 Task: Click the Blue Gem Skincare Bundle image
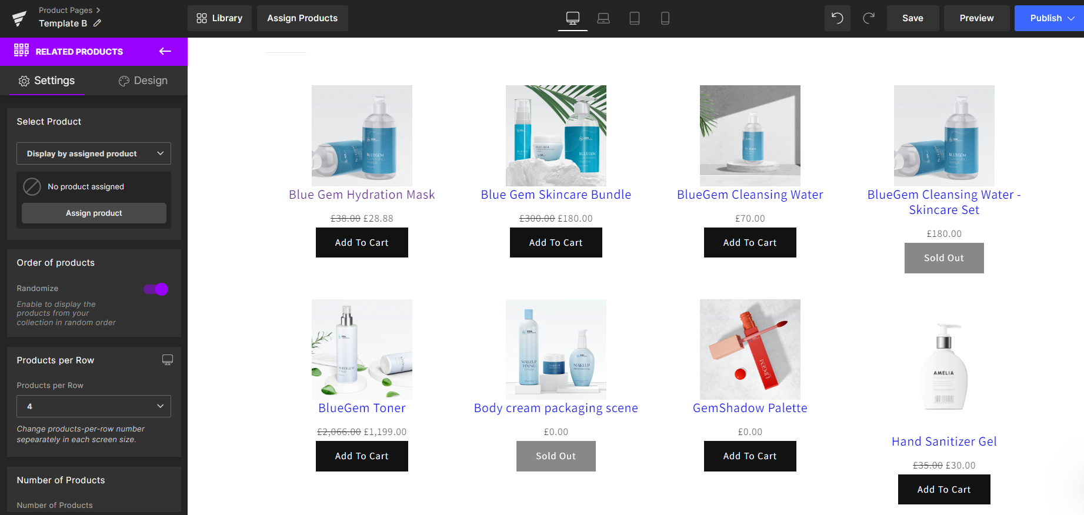click(556, 136)
